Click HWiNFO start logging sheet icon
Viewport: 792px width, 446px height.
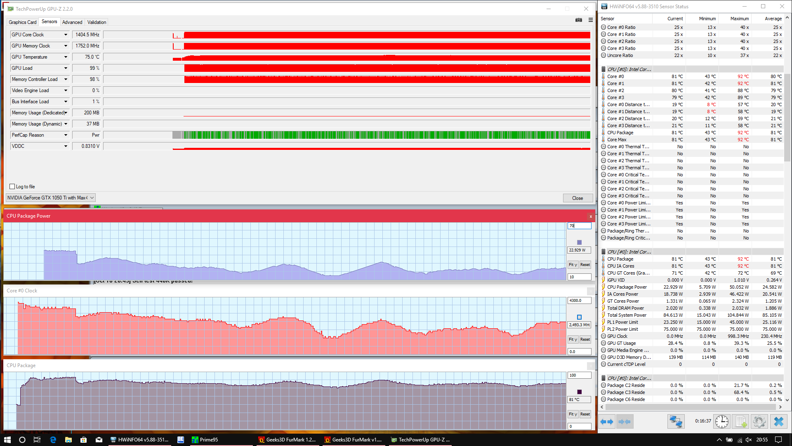741,422
